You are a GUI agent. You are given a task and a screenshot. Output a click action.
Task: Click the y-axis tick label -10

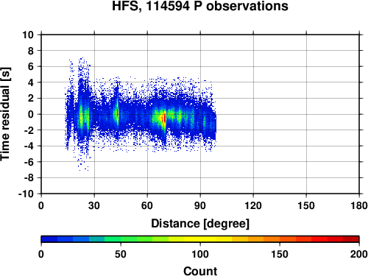point(26,194)
